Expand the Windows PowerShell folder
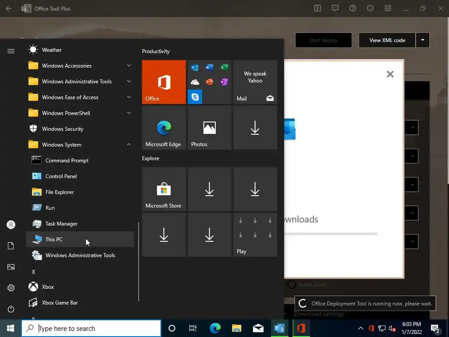449x337 pixels. pyautogui.click(x=80, y=113)
